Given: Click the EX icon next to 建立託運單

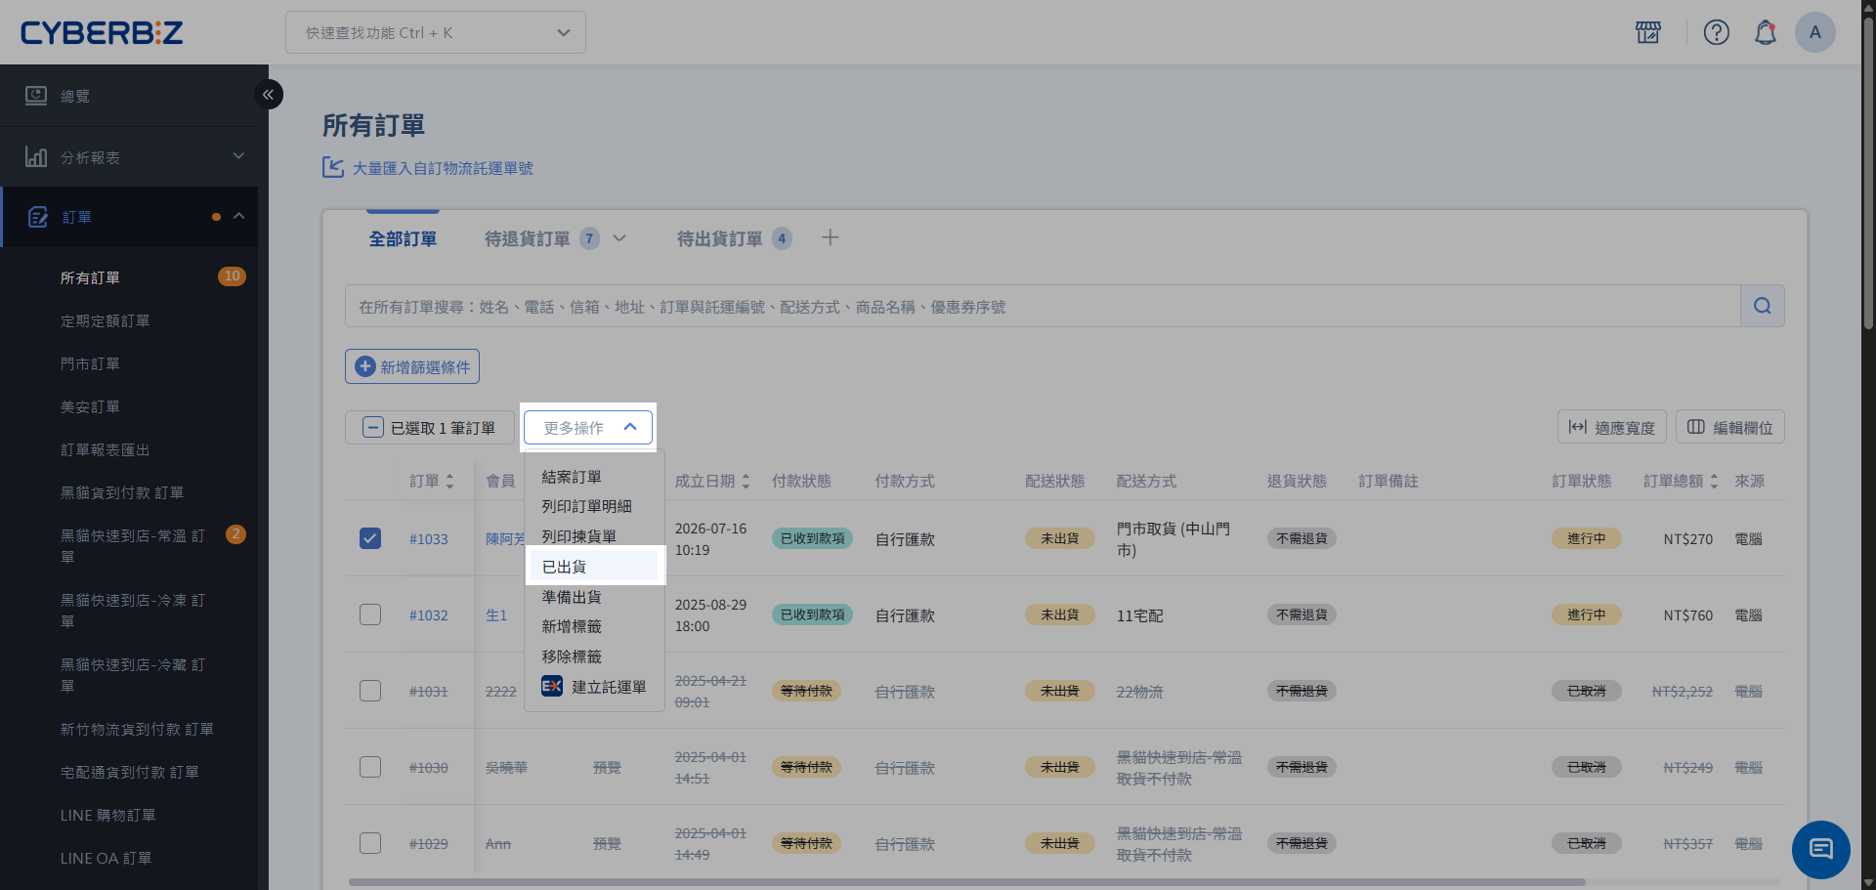Looking at the screenshot, I should tap(552, 686).
